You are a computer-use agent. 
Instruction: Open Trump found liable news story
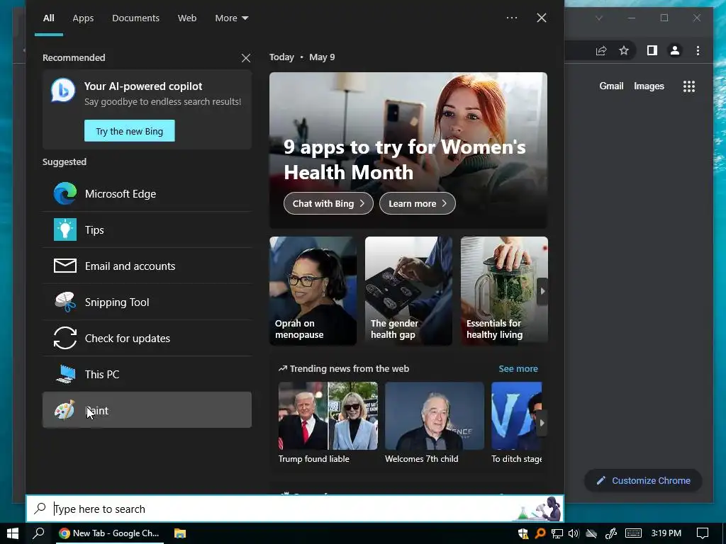click(328, 424)
